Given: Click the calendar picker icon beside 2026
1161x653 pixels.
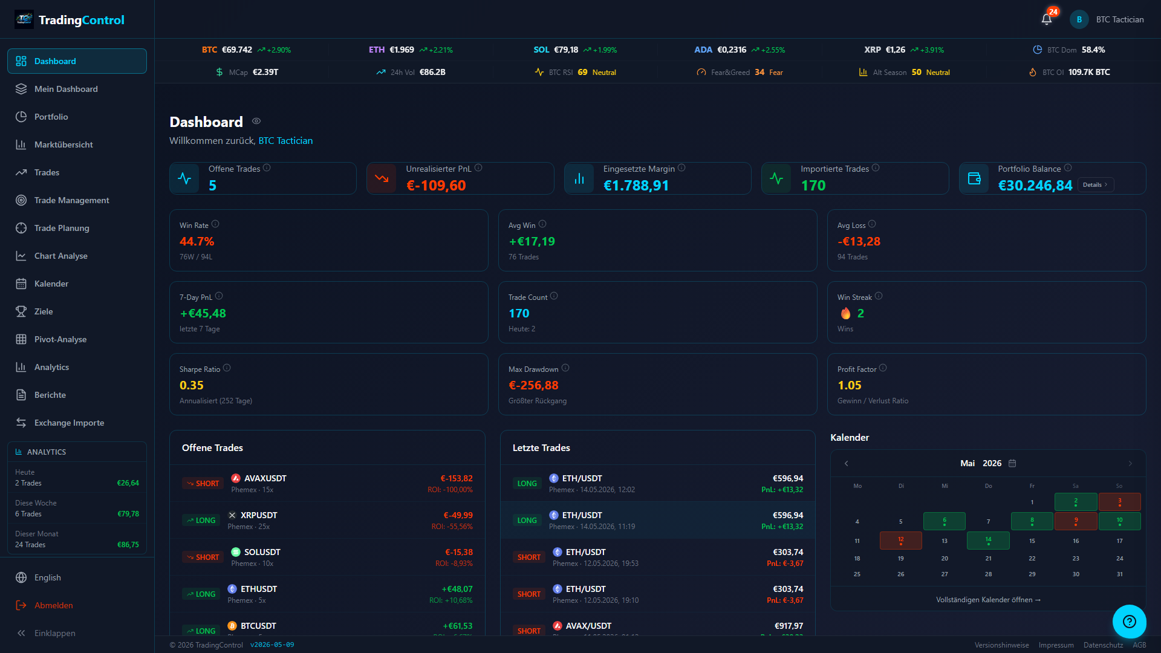Looking at the screenshot, I should pyautogui.click(x=1012, y=463).
